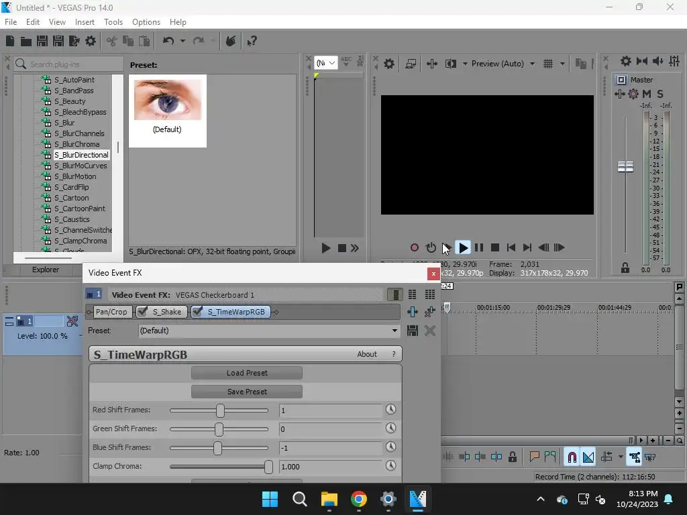
Task: Open the File menu
Action: (x=11, y=22)
